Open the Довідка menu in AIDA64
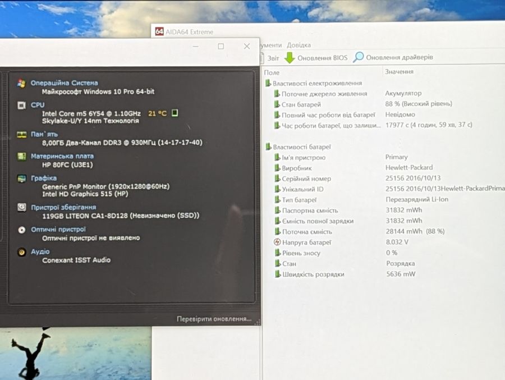The height and width of the screenshot is (380, 505). click(299, 45)
